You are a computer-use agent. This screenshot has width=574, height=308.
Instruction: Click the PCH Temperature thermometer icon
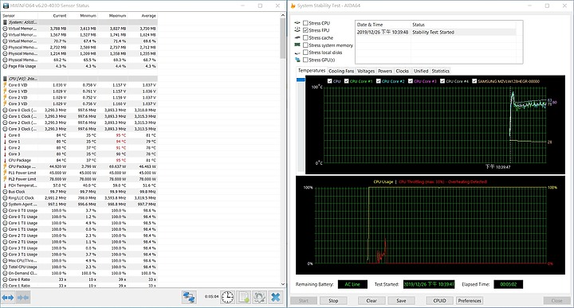point(5,185)
